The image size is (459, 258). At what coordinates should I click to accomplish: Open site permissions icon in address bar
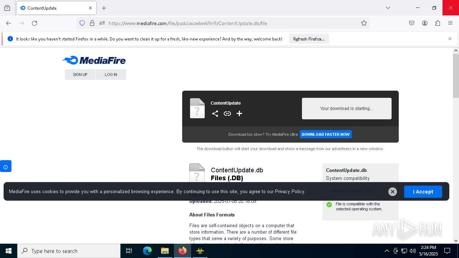[102, 23]
